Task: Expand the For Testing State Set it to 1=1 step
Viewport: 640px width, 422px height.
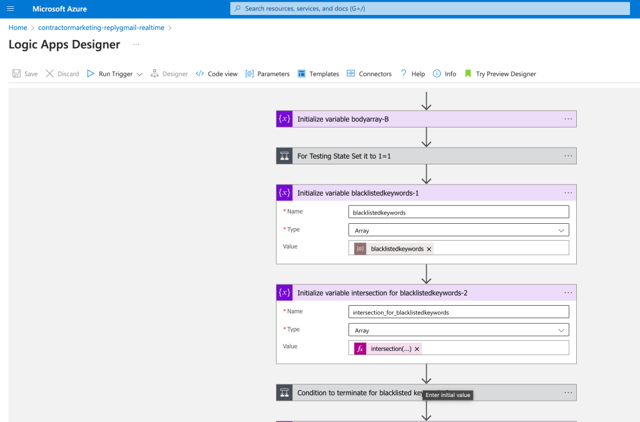Action: pos(426,156)
